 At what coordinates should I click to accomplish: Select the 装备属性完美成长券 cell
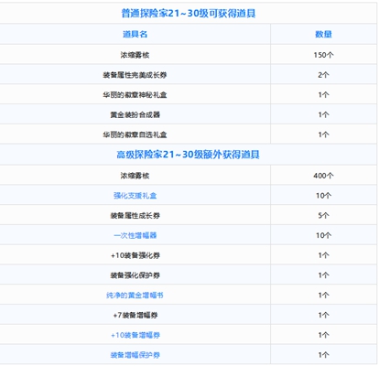click(135, 75)
